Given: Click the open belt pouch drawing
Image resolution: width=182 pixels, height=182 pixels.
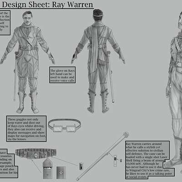Looking at the screenshot, I should pyautogui.click(x=47, y=168).
